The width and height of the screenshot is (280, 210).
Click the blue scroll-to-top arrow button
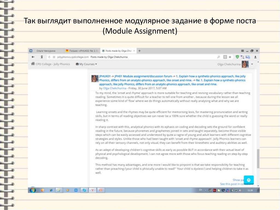(x=249, y=180)
